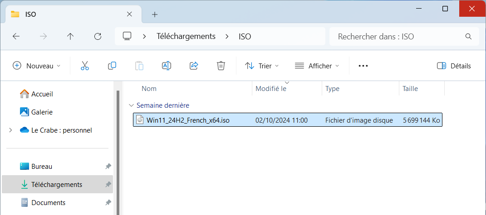The width and height of the screenshot is (486, 215).
Task: Click Téléchargements in the address bar
Action: coord(186,37)
